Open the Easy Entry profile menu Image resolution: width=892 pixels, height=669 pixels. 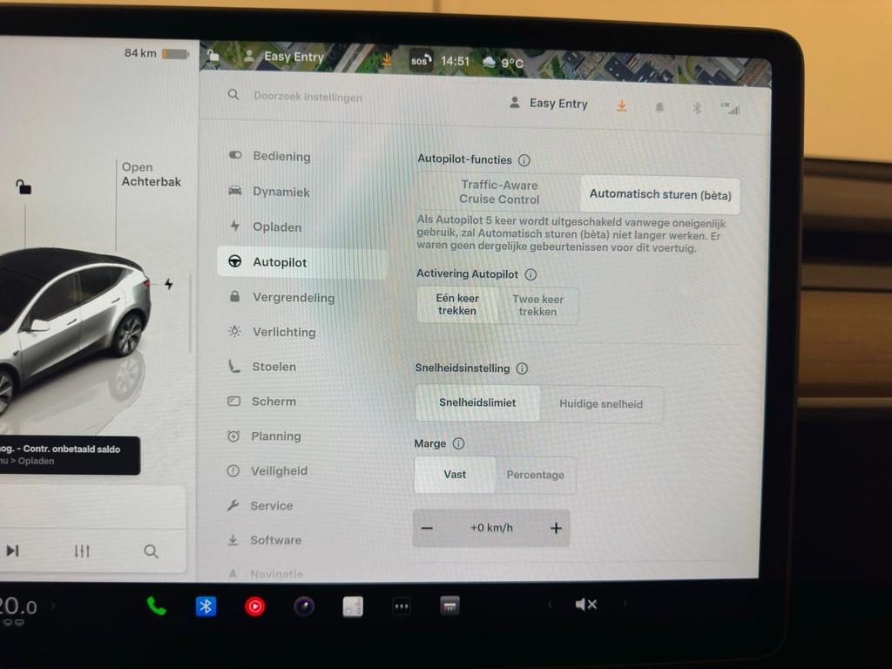point(549,104)
